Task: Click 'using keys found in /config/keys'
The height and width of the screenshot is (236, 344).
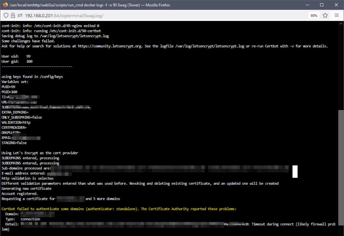Action: 32,77
